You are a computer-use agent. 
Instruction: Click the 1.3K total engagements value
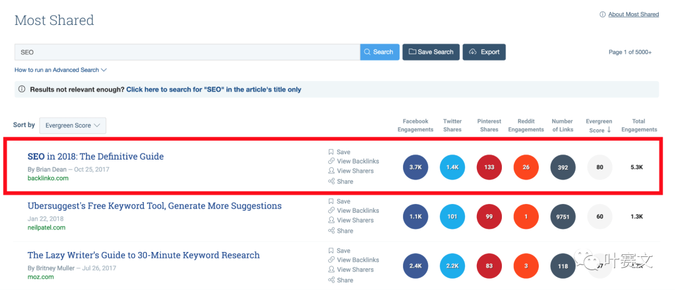pos(637,216)
